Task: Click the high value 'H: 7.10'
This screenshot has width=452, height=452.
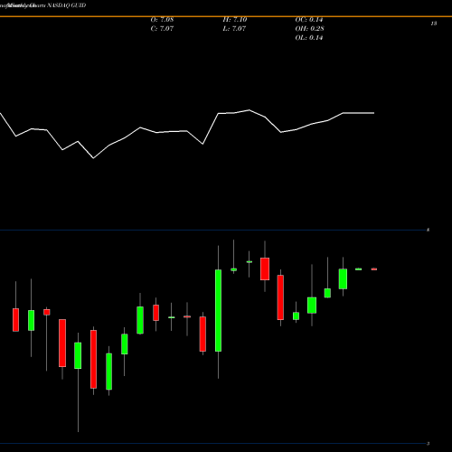Action: [x=235, y=20]
